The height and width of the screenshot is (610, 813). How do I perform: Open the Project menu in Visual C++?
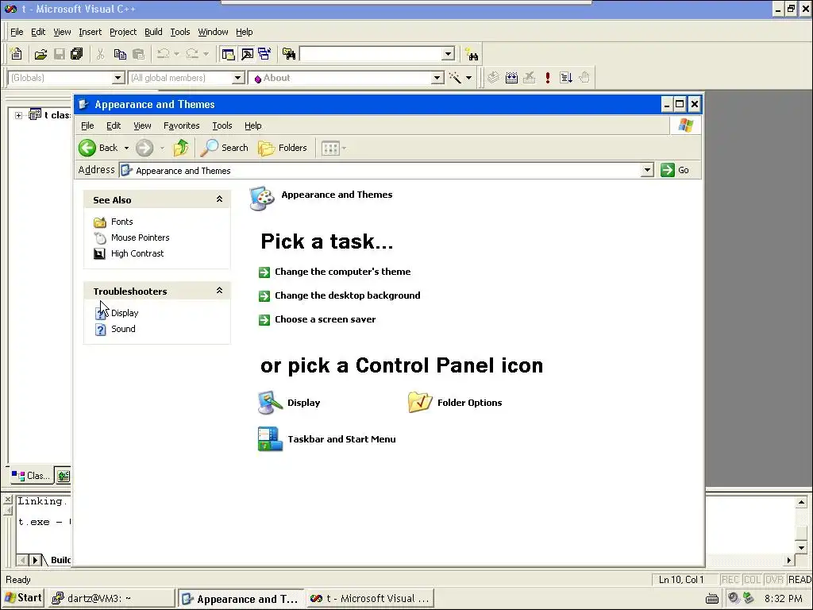[123, 32]
